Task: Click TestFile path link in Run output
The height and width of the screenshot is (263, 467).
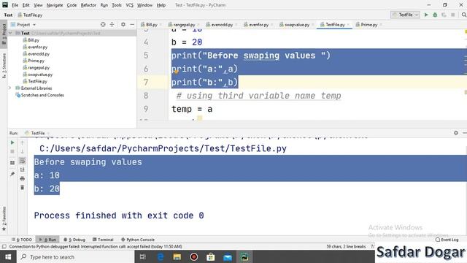Action: click(x=163, y=148)
